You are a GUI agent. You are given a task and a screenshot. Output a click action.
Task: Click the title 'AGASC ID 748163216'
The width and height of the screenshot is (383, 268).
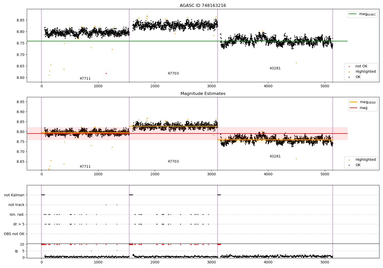(x=203, y=5)
